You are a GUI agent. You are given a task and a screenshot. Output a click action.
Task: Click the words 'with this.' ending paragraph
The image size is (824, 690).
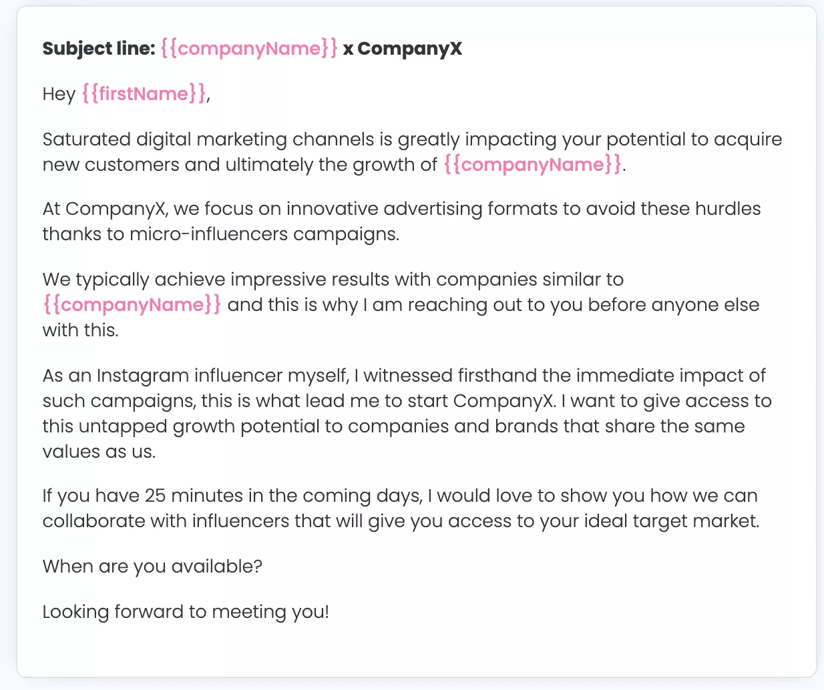pos(81,330)
